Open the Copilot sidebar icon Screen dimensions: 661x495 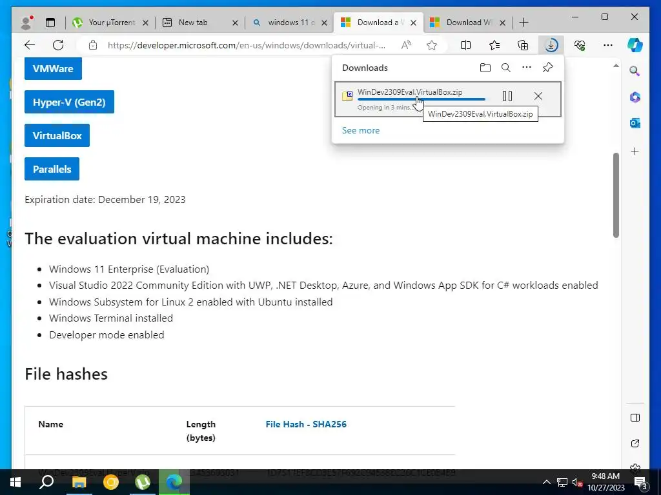pos(635,45)
